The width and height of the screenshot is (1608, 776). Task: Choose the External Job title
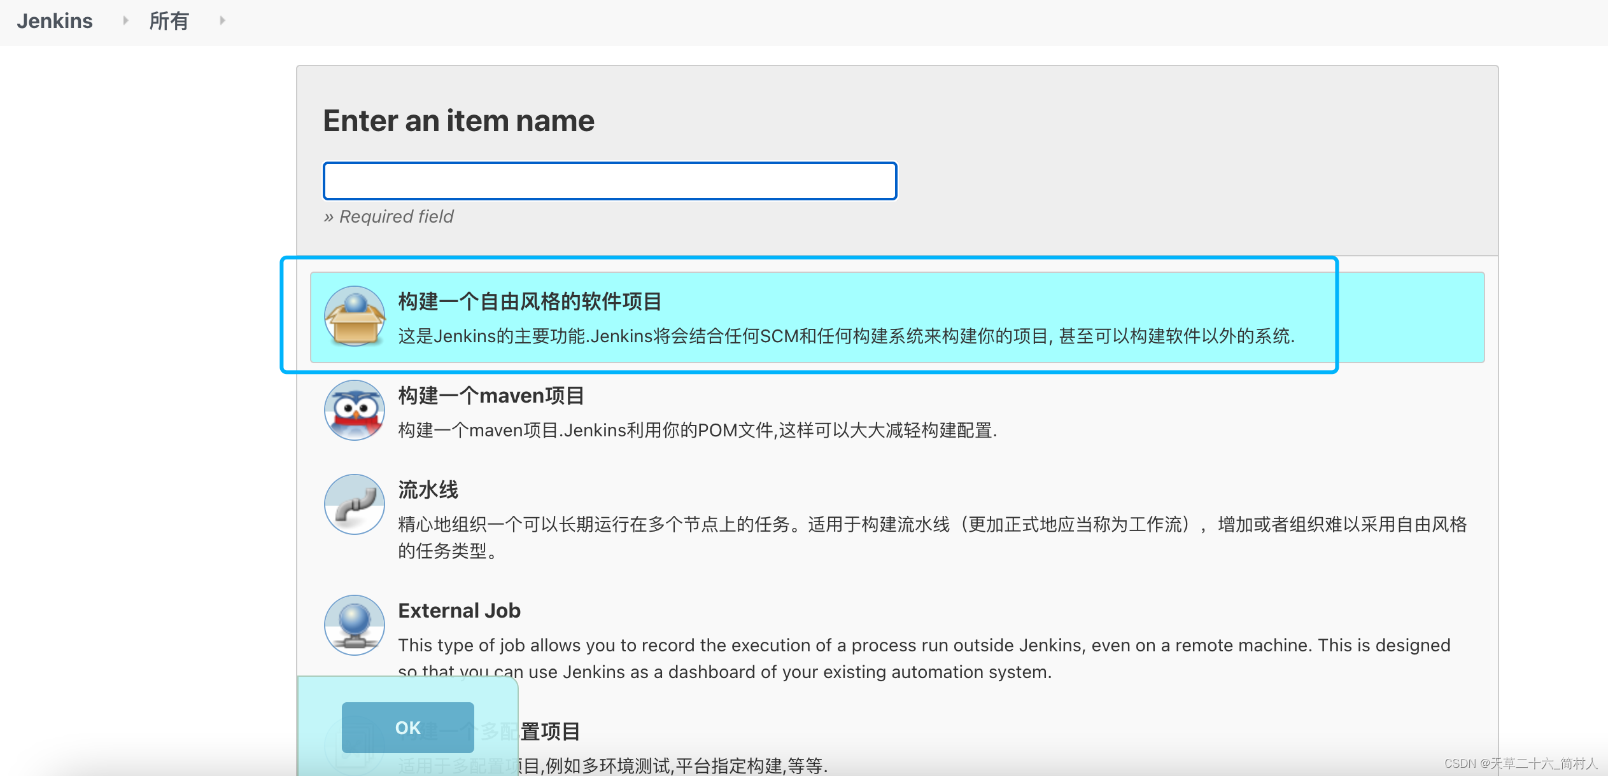point(459,611)
